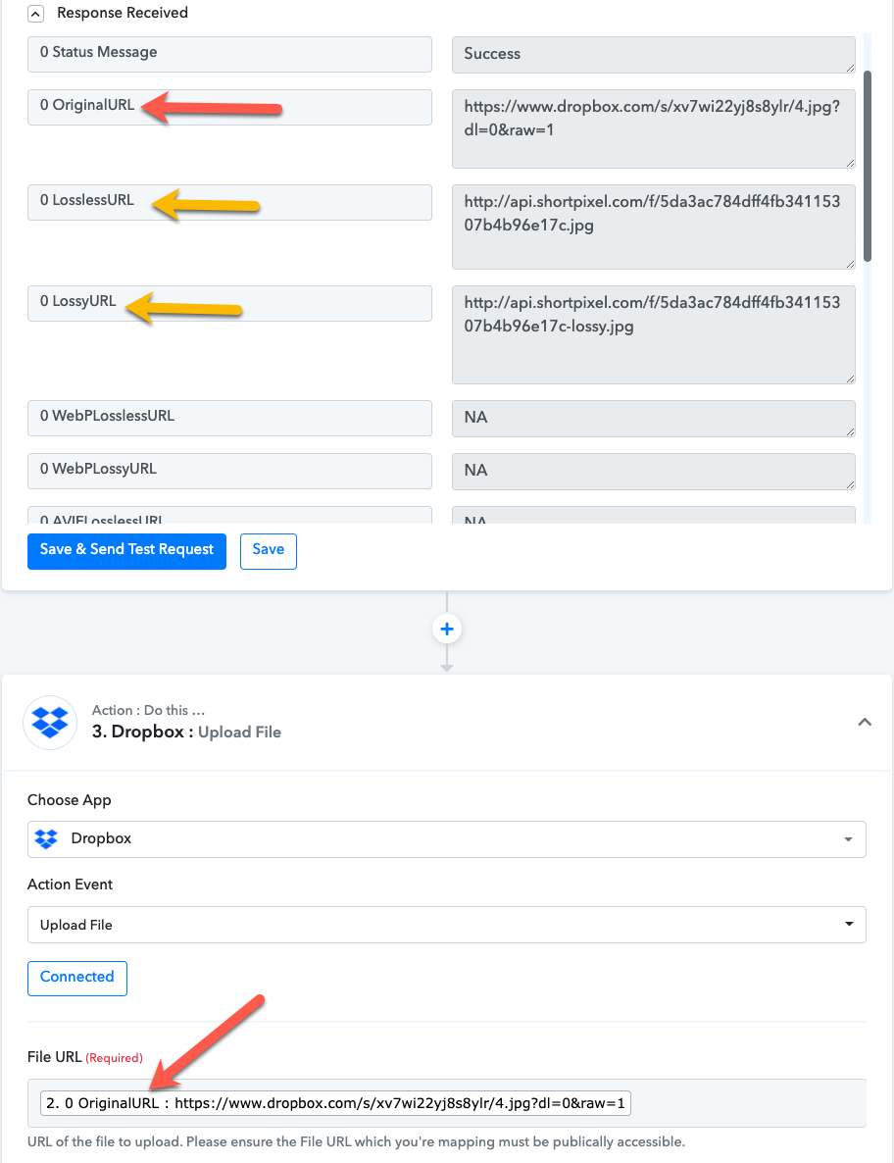Click the Dropbox logo in action header
This screenshot has width=894, height=1163.
[50, 723]
